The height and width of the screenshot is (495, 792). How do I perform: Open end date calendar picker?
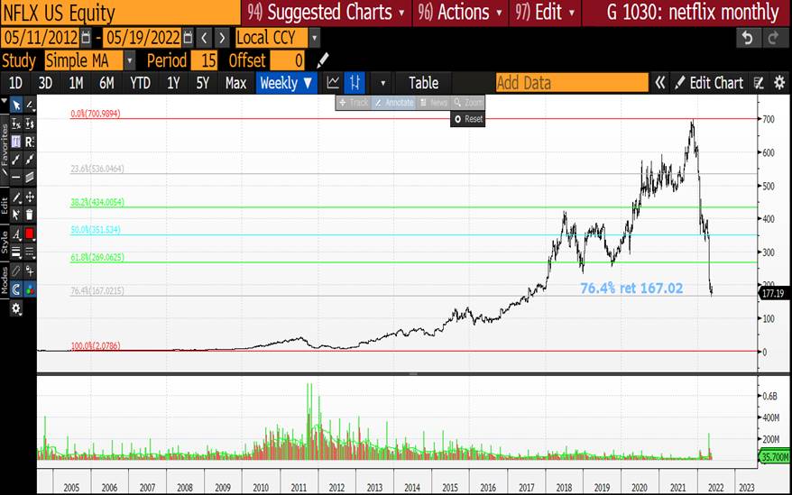(188, 38)
